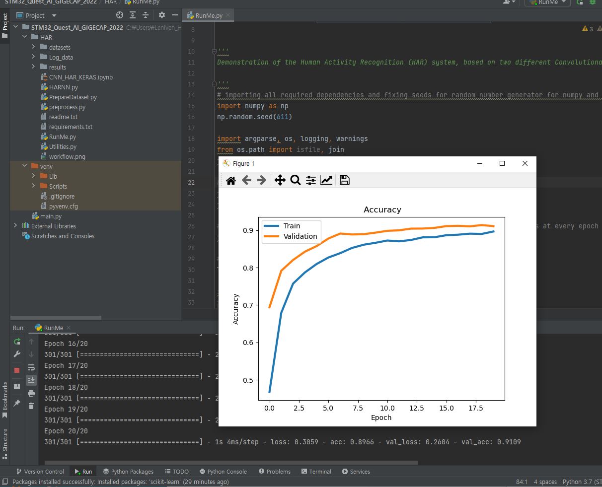The image size is (602, 487).
Task: Toggle soft-wrap in Run console
Action: tap(31, 367)
